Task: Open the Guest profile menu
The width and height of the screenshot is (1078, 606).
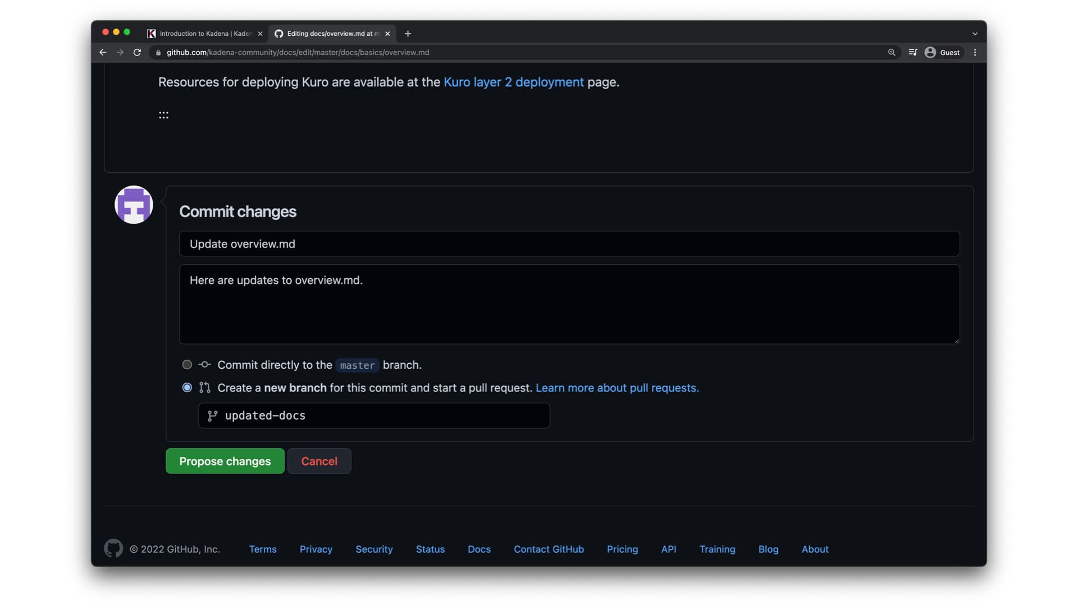Action: click(943, 52)
